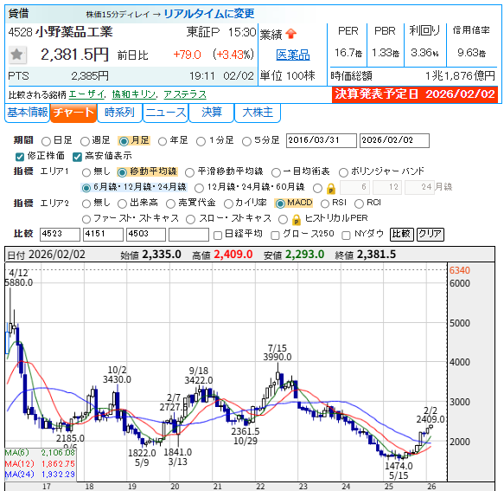Open the チャート tab
This screenshot has width=504, height=491.
coord(73,113)
